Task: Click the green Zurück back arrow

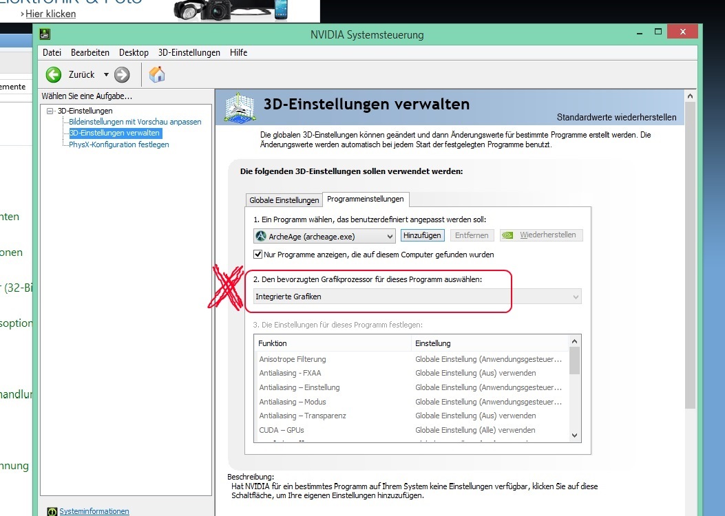Action: [54, 74]
